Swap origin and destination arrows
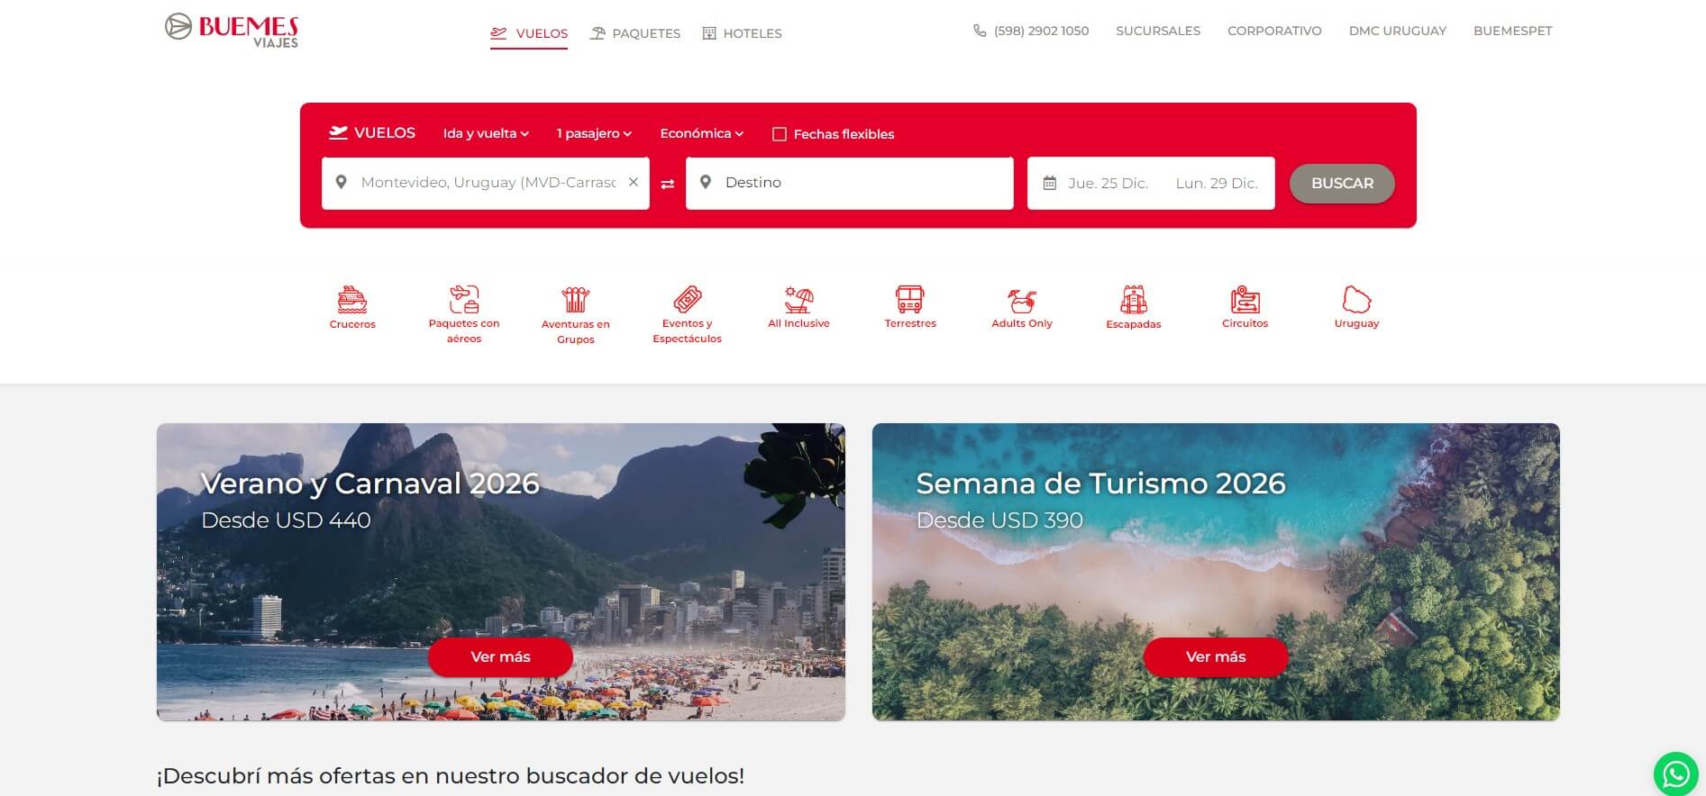Image resolution: width=1706 pixels, height=796 pixels. tap(668, 184)
